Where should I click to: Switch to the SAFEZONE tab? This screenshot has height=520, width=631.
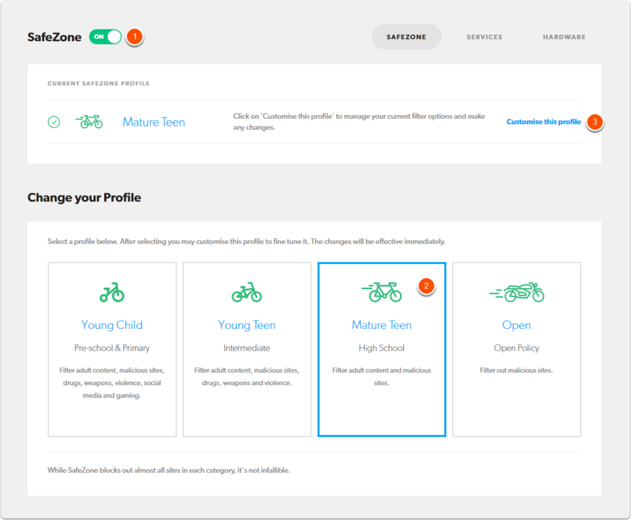(x=407, y=36)
